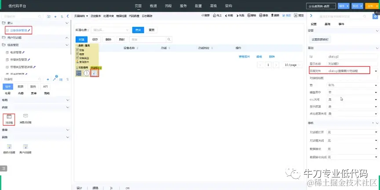Click magnifier icon beside canvas search box

point(169,40)
